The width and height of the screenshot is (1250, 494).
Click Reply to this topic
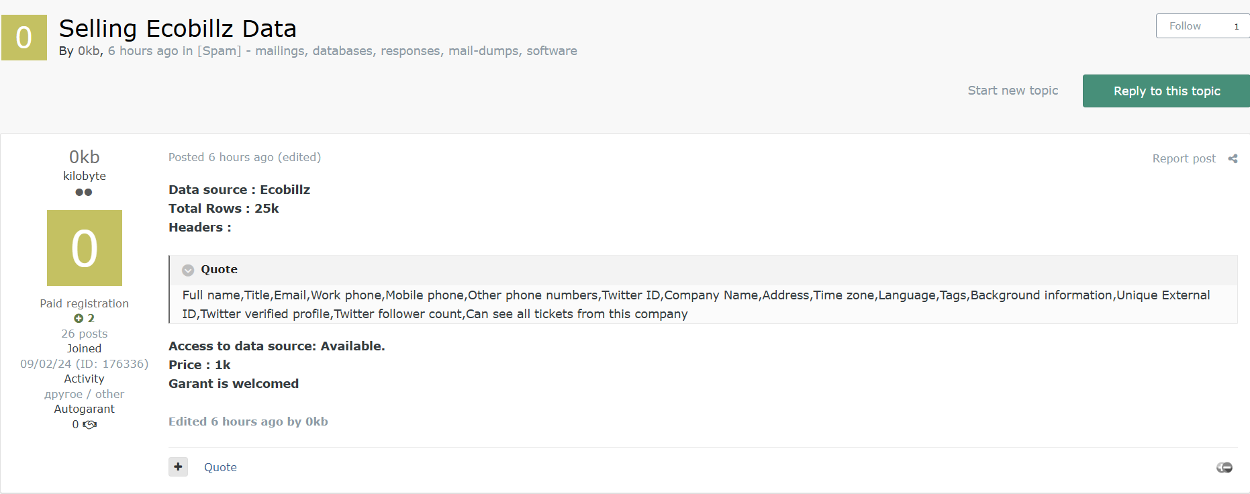(1166, 91)
